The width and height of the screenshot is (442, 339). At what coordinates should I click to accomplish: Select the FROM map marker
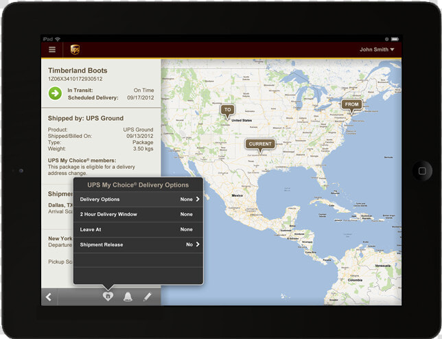[x=351, y=106]
